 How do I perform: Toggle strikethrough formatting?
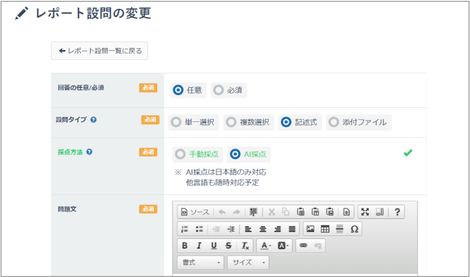[x=229, y=246]
